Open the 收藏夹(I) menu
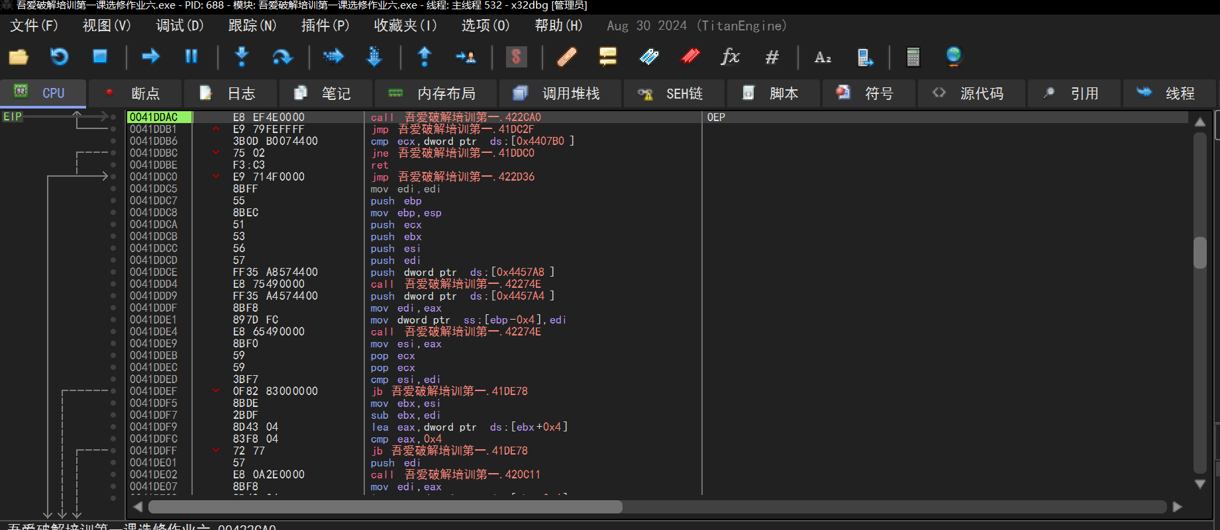Image resolution: width=1220 pixels, height=530 pixels. [405, 26]
